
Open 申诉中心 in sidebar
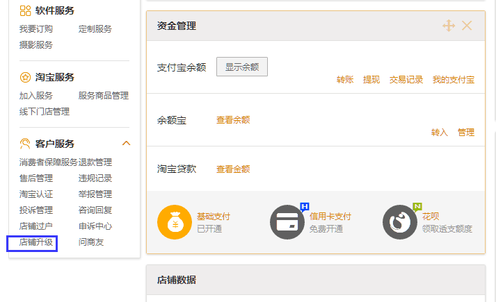coord(95,226)
